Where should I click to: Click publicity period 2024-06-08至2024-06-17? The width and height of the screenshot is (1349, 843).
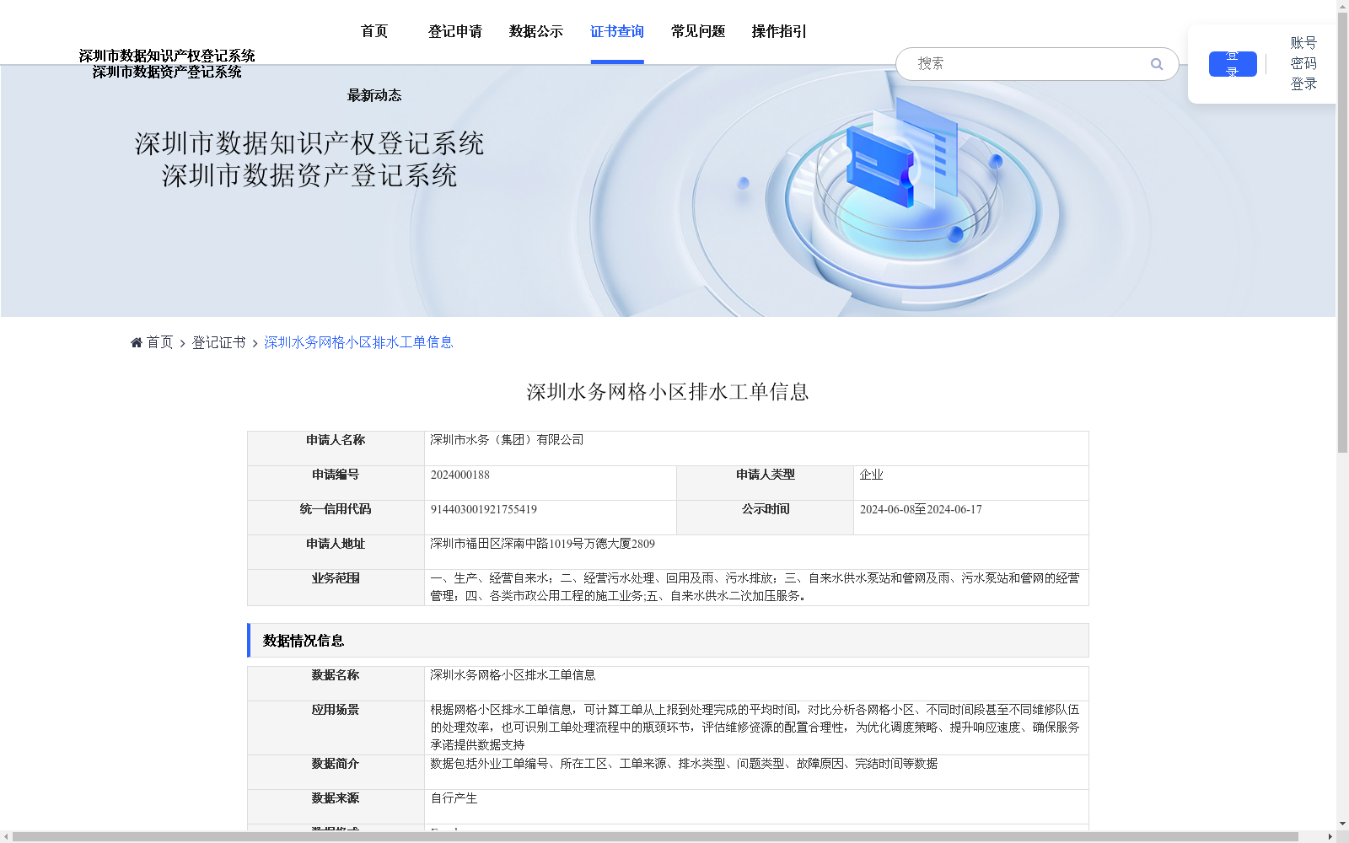click(921, 509)
